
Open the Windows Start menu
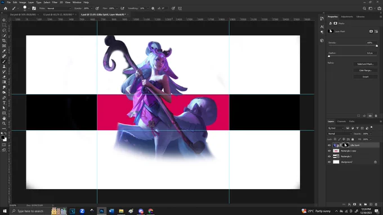[5, 211]
